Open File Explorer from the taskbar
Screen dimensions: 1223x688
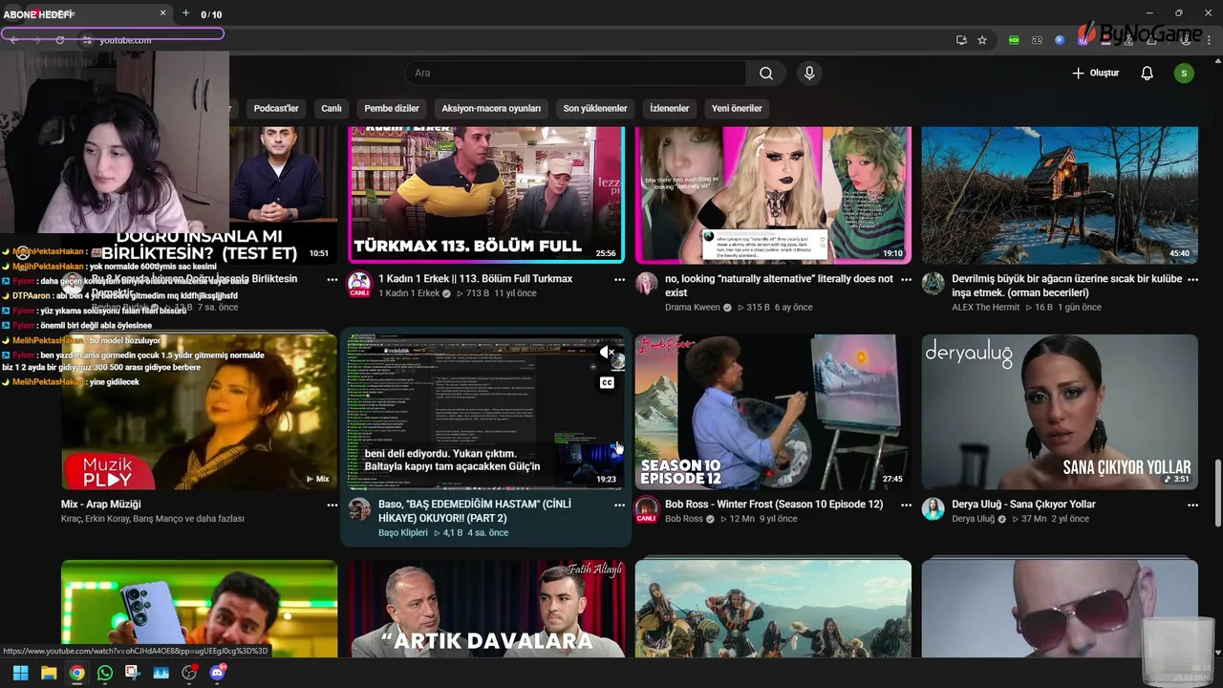(x=49, y=673)
